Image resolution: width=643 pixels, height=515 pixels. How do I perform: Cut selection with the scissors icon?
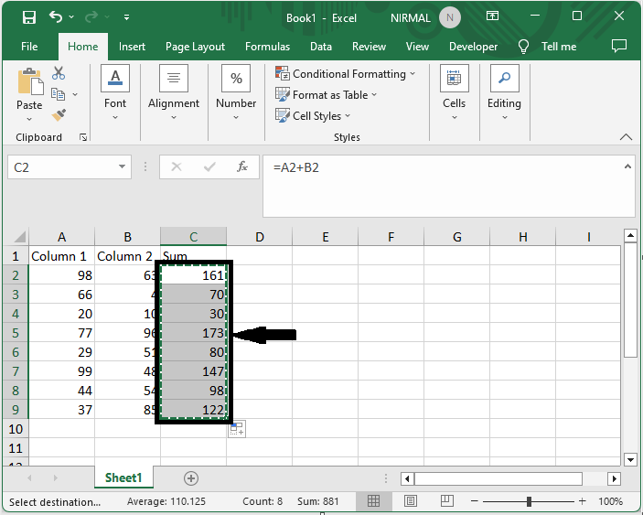click(x=59, y=73)
